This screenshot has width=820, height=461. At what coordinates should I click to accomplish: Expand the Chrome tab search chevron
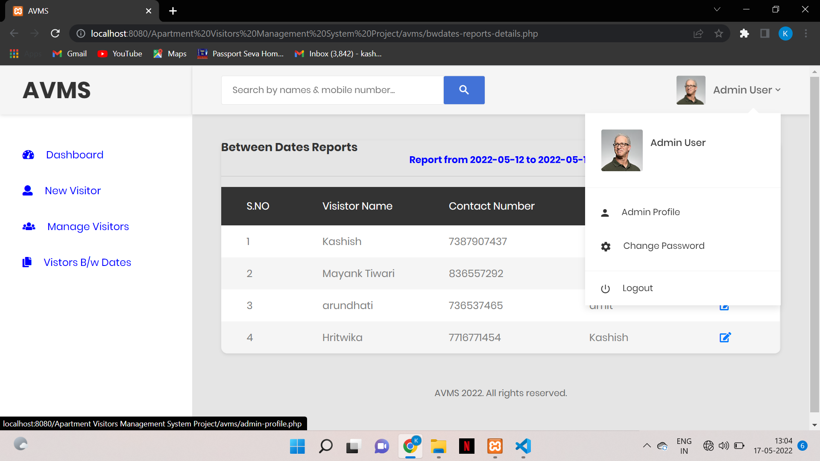717,9
